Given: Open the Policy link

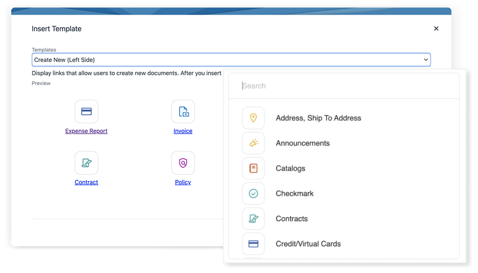Looking at the screenshot, I should pyautogui.click(x=183, y=182).
